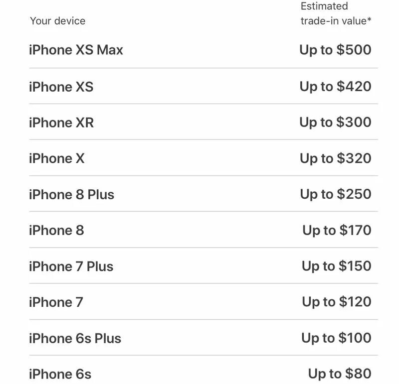
Task: Select the iPhone 6s Plus row
Action: click(x=75, y=338)
